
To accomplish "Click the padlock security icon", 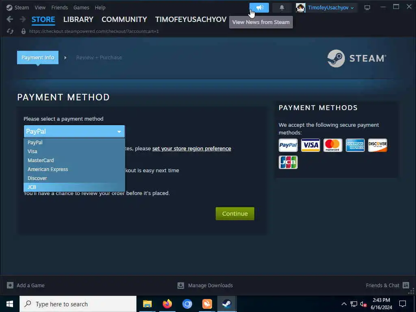I will pyautogui.click(x=23, y=31).
